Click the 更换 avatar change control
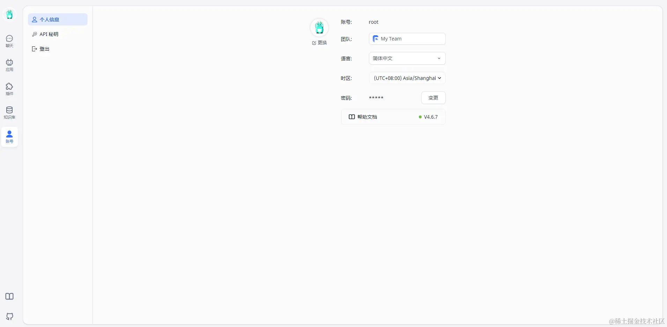 point(319,43)
